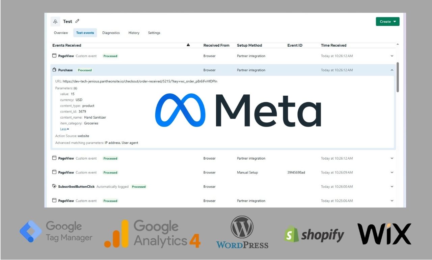The width and height of the screenshot is (432, 260).
Task: Click the pencil icon to rename Test
Action: click(x=77, y=21)
